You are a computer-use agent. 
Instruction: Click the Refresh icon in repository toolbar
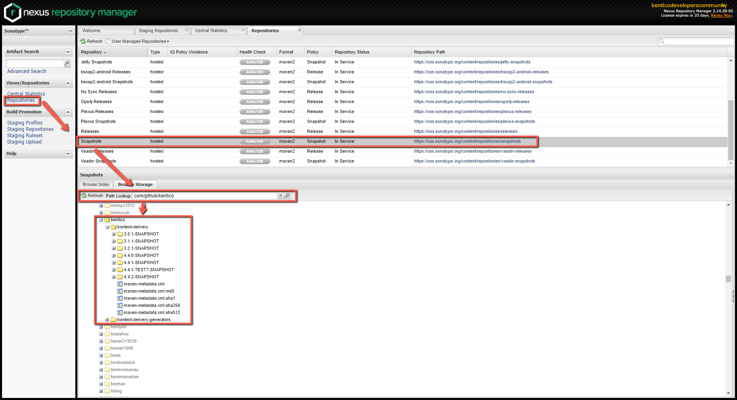pos(83,41)
